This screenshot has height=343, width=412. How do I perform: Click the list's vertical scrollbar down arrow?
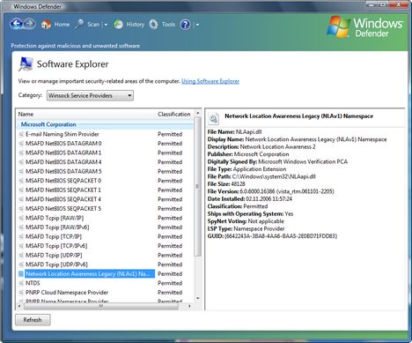point(198,298)
